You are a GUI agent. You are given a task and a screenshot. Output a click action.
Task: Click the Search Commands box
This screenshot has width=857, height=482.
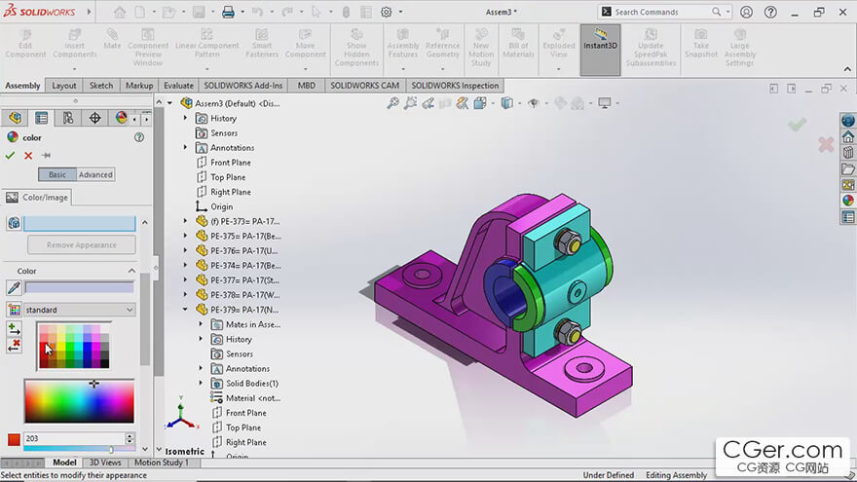point(665,12)
